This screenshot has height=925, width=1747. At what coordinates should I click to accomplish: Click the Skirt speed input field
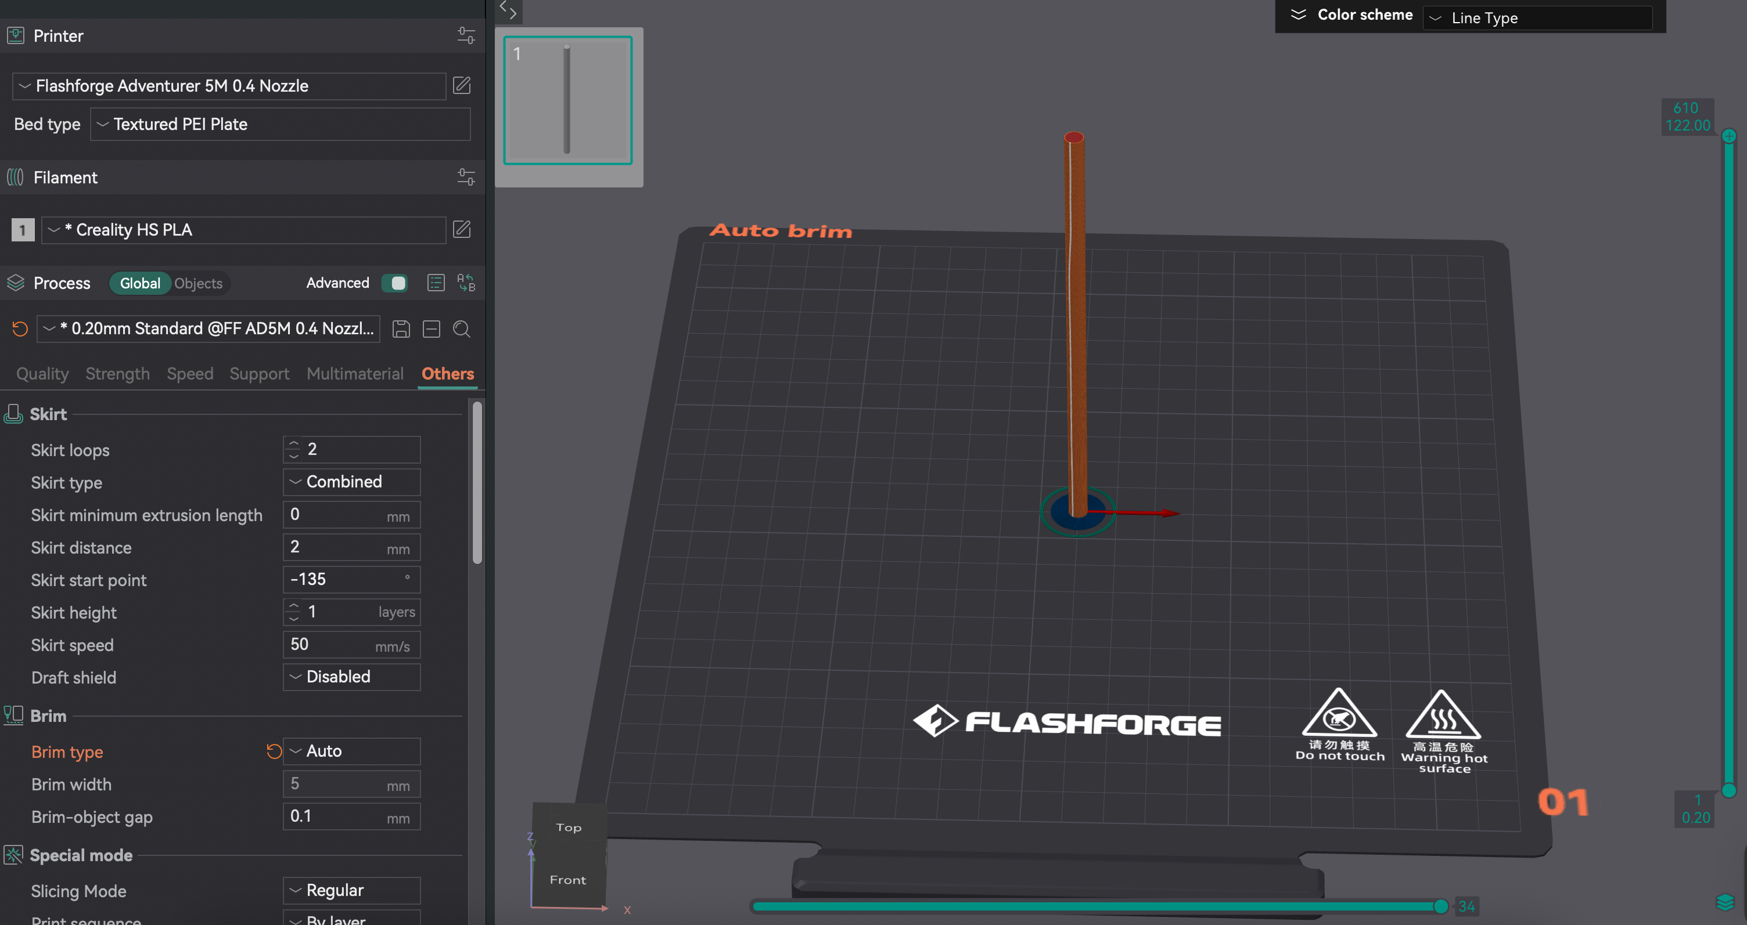pos(351,645)
